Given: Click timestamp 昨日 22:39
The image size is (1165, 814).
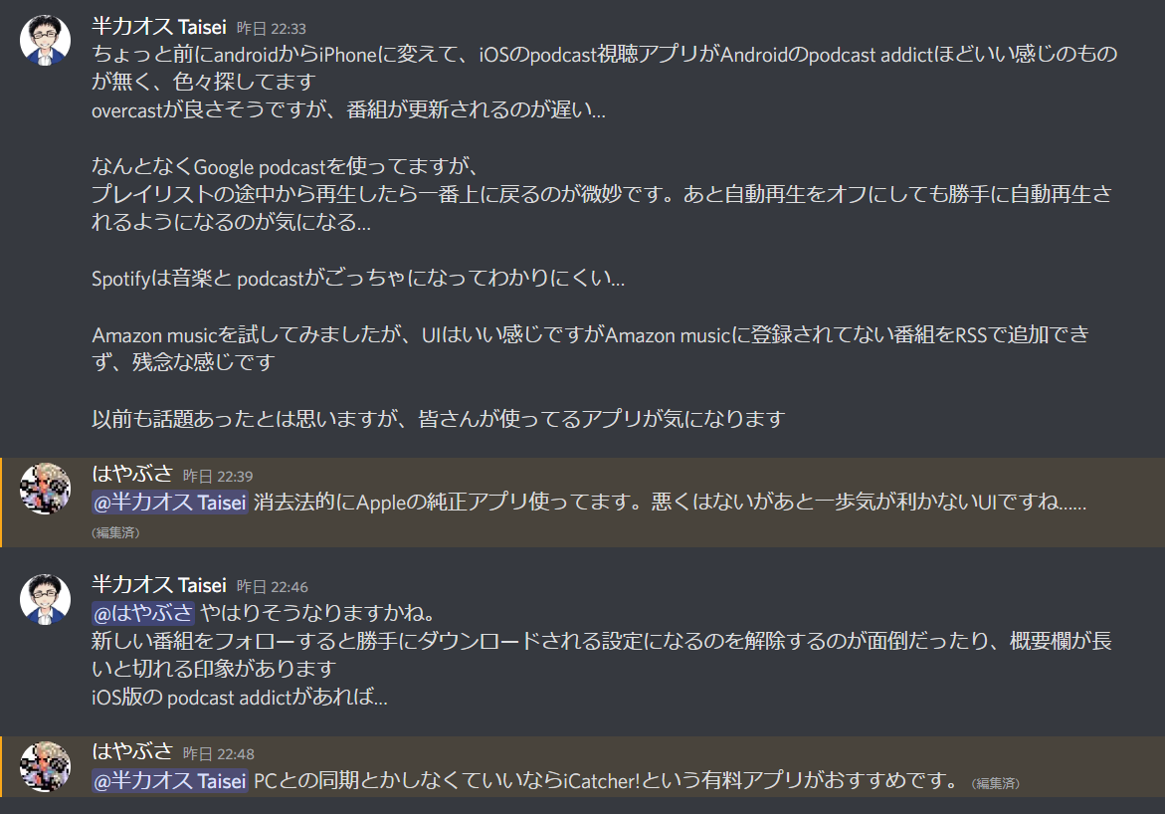Looking at the screenshot, I should (x=218, y=477).
